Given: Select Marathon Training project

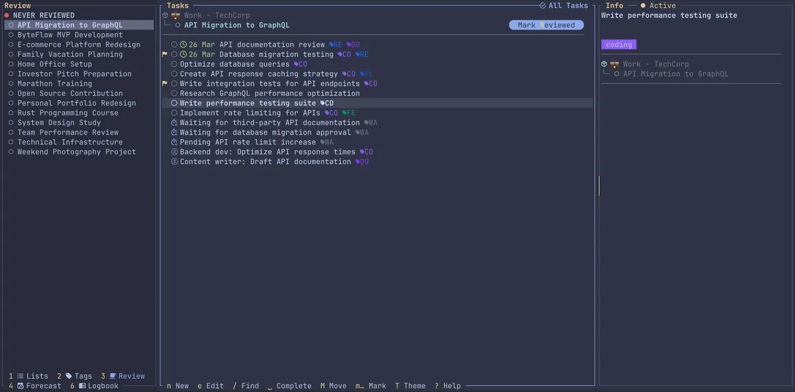Looking at the screenshot, I should click(x=55, y=83).
